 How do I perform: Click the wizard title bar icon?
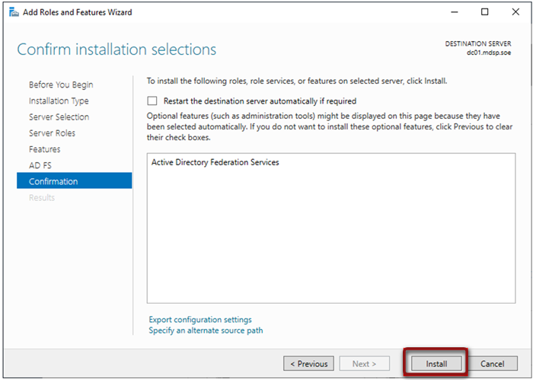point(14,12)
